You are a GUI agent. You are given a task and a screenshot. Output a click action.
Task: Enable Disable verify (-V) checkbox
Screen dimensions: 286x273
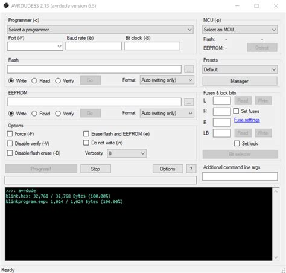(x=10, y=143)
